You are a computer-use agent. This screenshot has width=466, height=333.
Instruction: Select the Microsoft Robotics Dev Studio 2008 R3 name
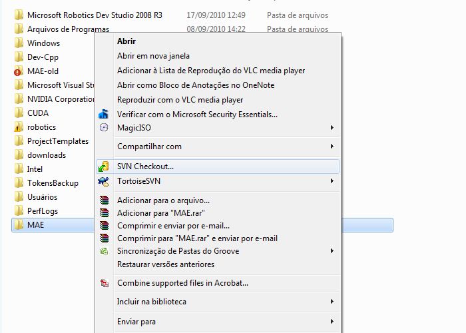pyautogui.click(x=95, y=15)
